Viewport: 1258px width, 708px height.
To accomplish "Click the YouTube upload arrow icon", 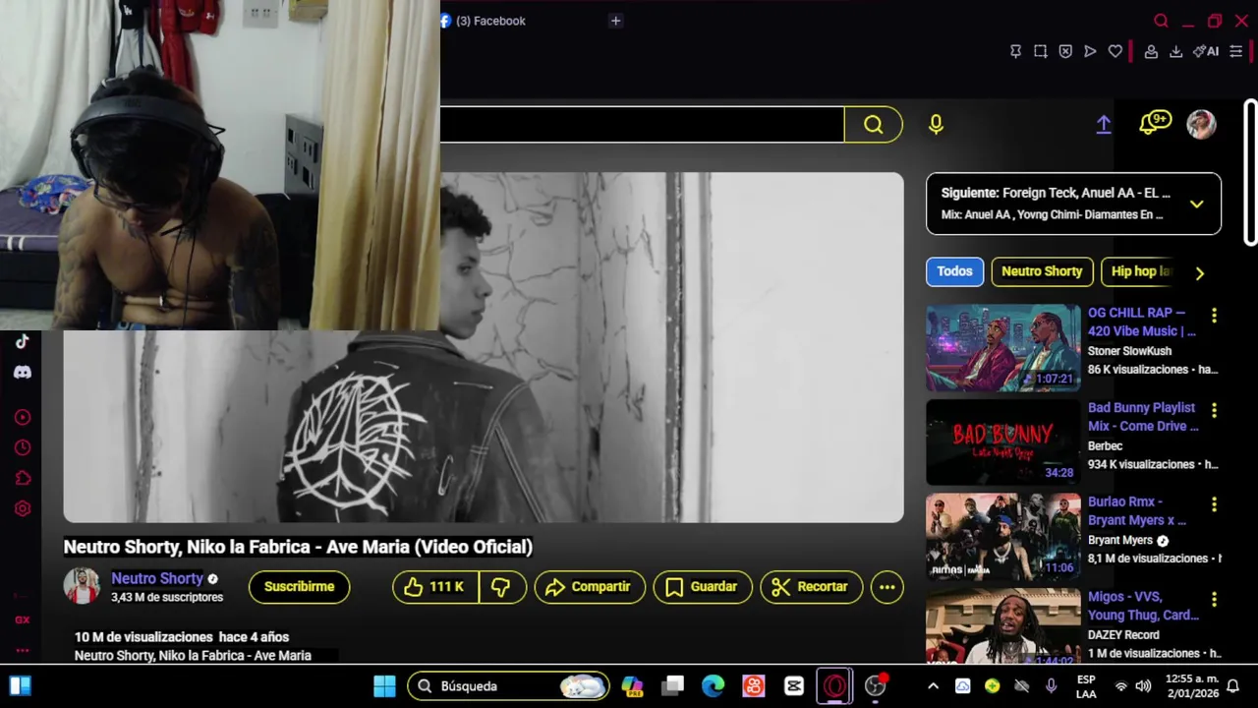I will point(1104,124).
